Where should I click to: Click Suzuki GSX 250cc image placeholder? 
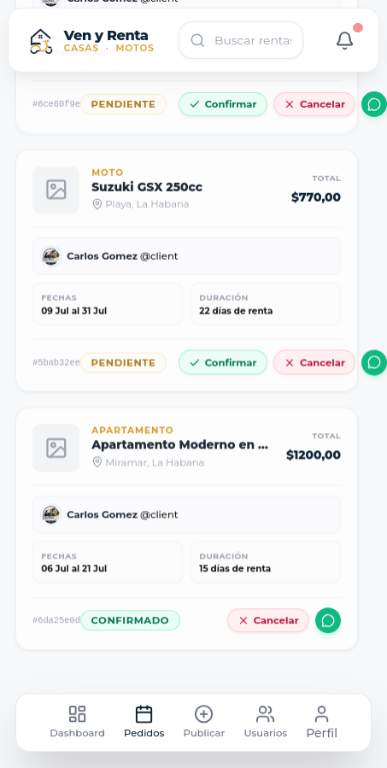[x=56, y=190]
